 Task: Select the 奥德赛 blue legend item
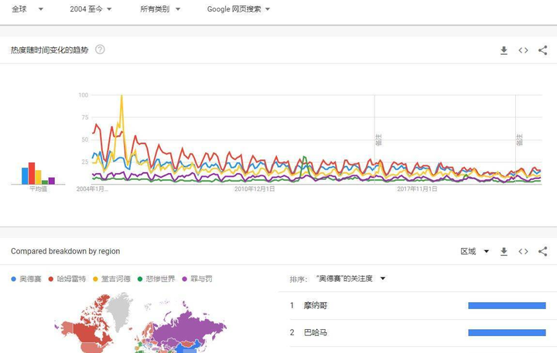26,279
